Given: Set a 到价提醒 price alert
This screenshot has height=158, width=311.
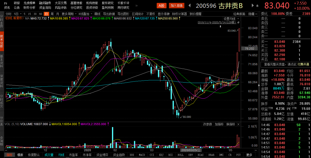Looking at the screenshot, I should pos(195,14).
